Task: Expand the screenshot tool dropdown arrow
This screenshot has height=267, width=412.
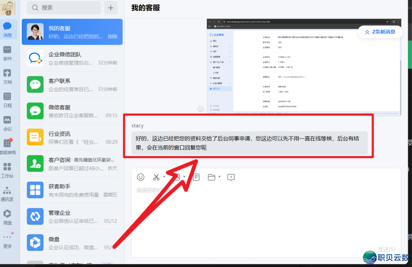Action: pos(164,177)
